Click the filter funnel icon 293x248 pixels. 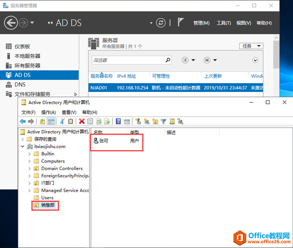(x=163, y=121)
